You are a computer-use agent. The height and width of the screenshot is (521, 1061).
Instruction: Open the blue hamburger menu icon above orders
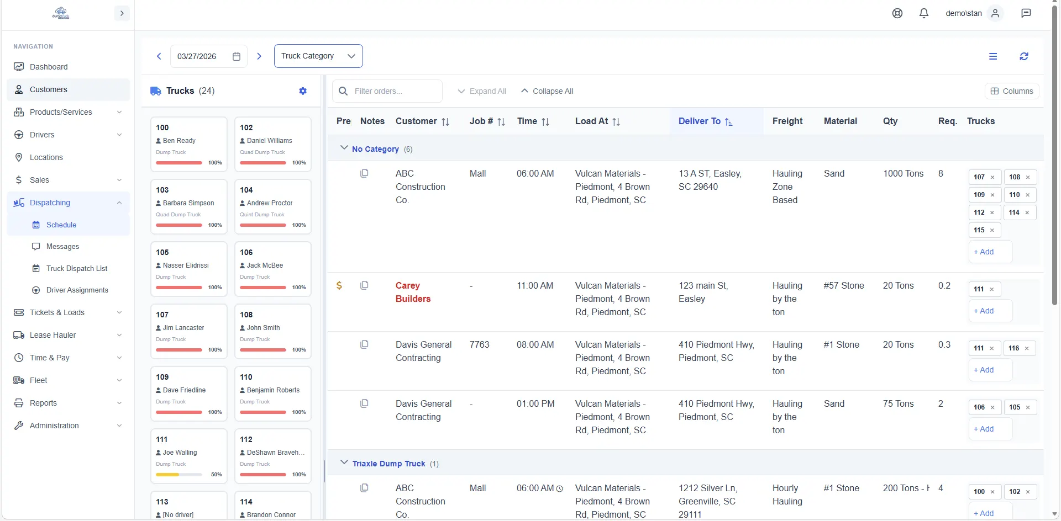tap(994, 56)
